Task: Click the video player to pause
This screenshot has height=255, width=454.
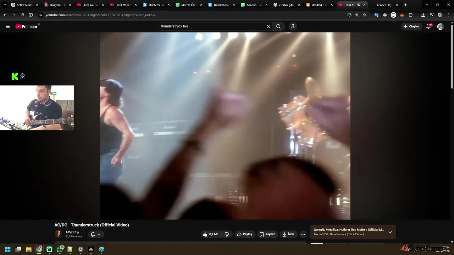Action: [x=225, y=126]
